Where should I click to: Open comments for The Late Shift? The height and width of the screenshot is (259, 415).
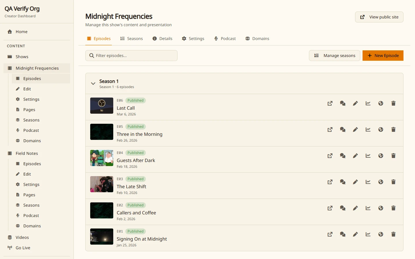pyautogui.click(x=343, y=182)
